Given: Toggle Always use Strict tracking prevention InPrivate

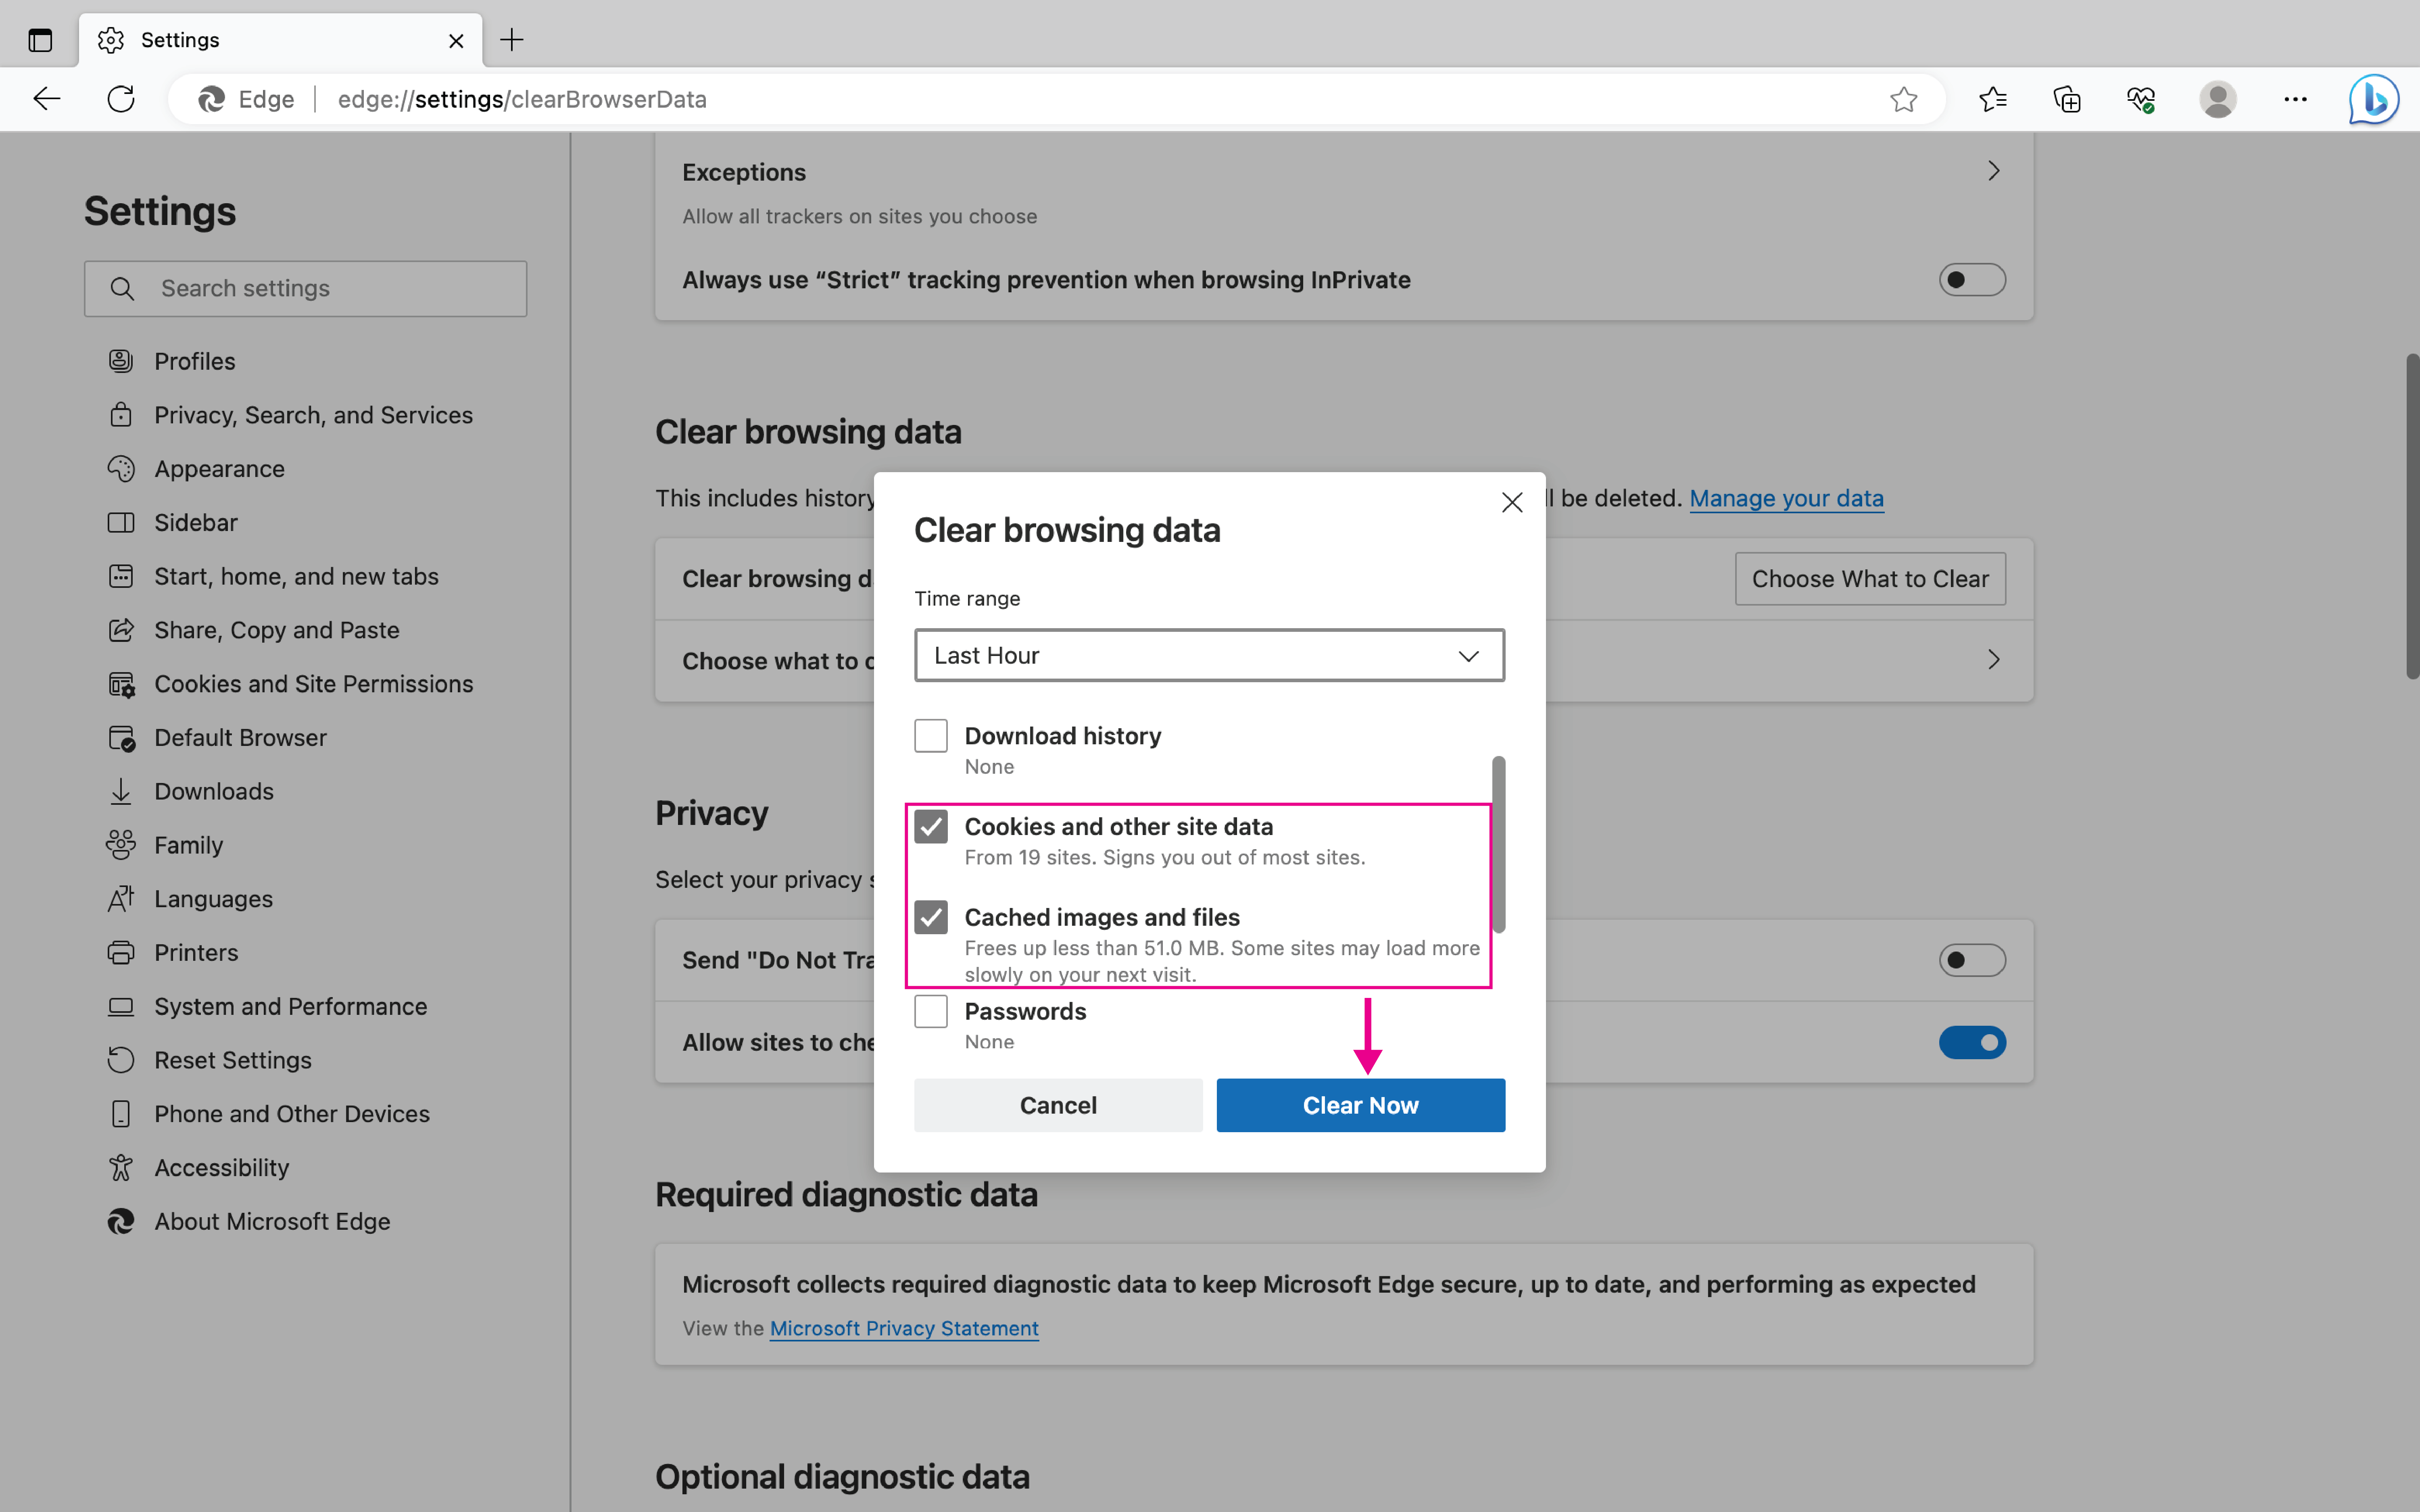Looking at the screenshot, I should [x=1972, y=280].
